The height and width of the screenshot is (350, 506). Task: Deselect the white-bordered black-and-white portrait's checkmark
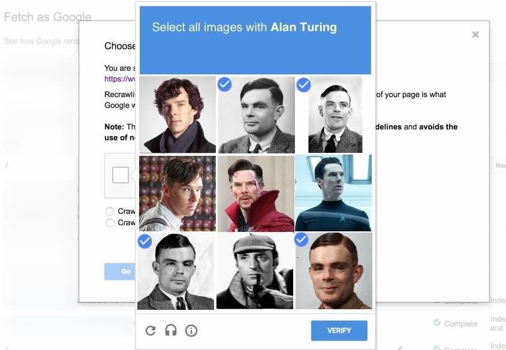pos(304,85)
